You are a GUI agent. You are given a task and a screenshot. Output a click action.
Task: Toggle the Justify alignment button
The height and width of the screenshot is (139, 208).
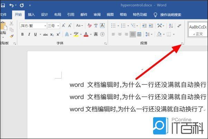(x=133, y=34)
